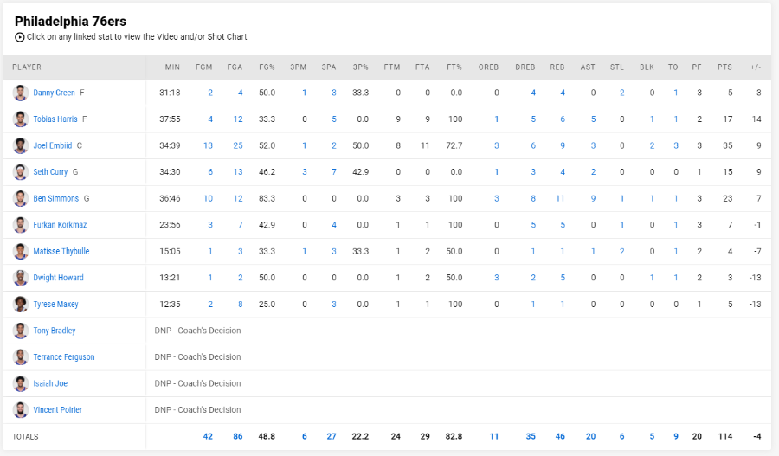This screenshot has height=456, width=779.
Task: Open Seth Curry player link
Action: click(50, 172)
